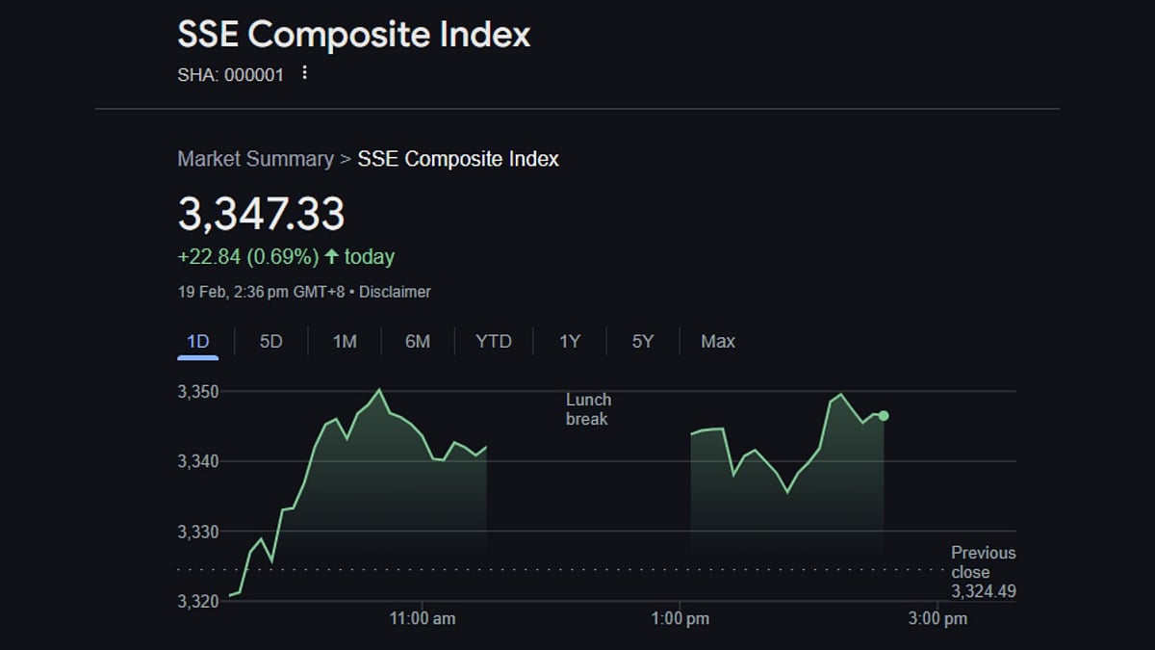
Task: Select the 6M chart view
Action: [417, 341]
